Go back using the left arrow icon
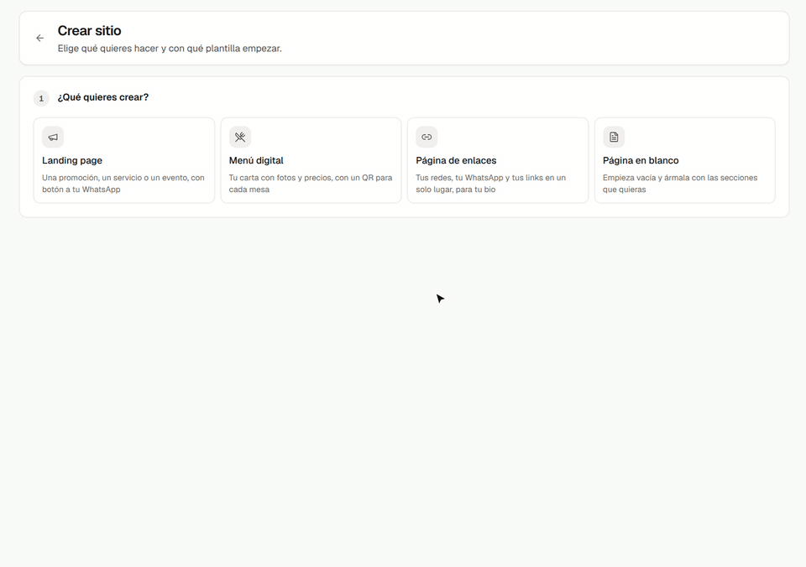 coord(40,38)
